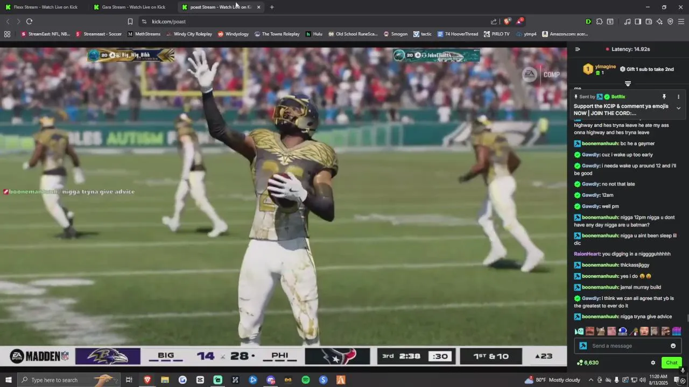Click the pin icon on BotRix message
This screenshot has width=689, height=387.
pyautogui.click(x=664, y=97)
